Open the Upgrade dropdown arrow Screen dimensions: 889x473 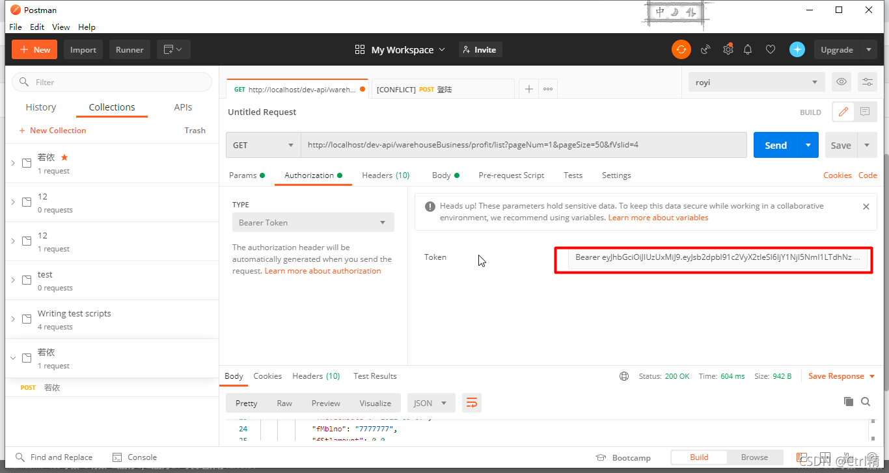(869, 49)
